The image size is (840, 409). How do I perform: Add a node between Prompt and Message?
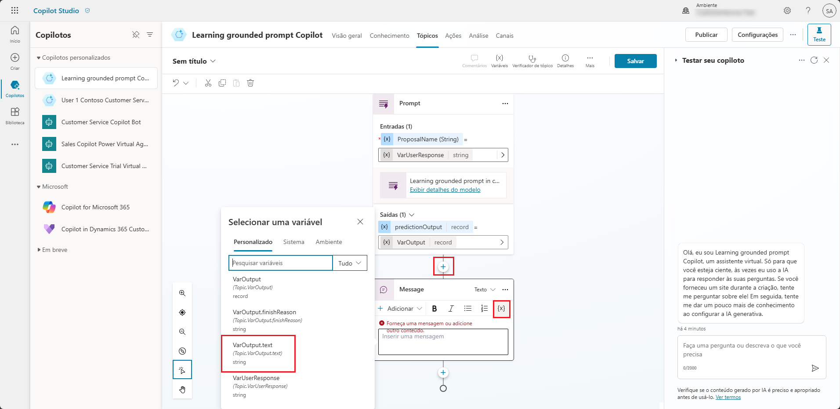tap(443, 267)
